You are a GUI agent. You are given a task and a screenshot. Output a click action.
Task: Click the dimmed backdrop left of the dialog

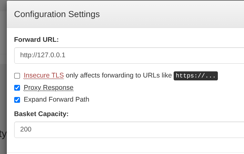[x=3, y=96]
